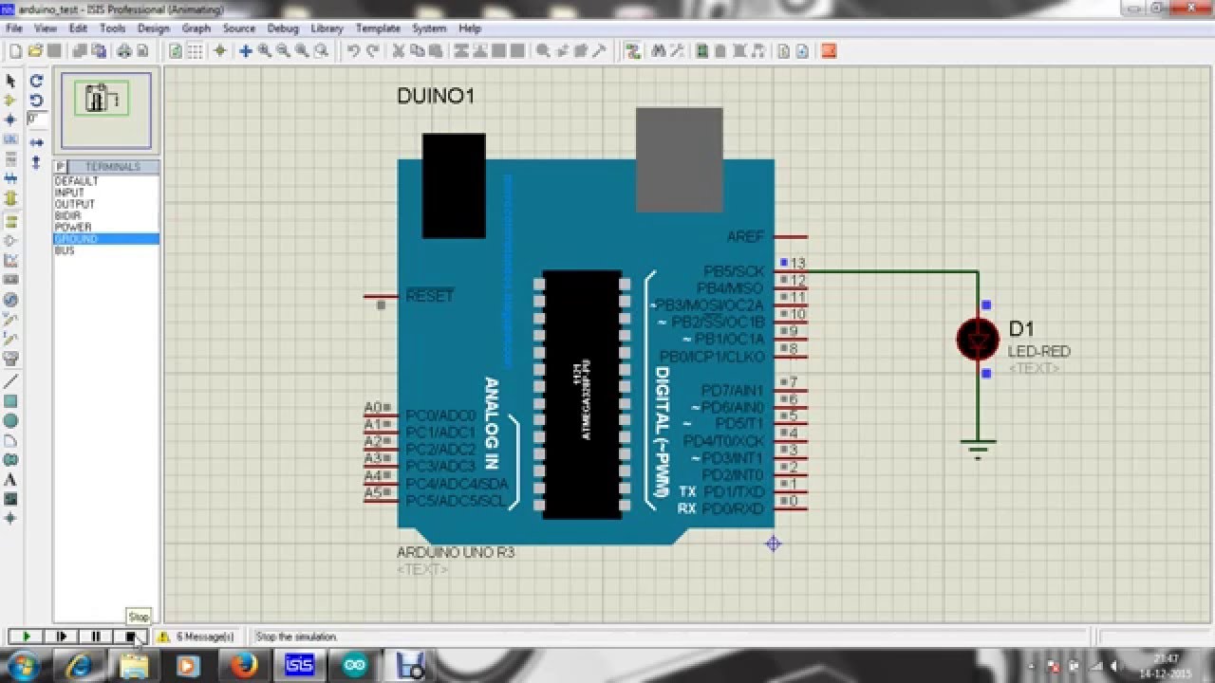The width and height of the screenshot is (1215, 683).
Task: Select the Component Mode tool
Action: point(10,101)
